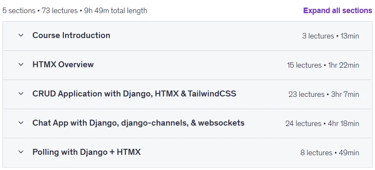
Task: Click 15 lectures • 1hr 22min label
Action: [x=323, y=65]
